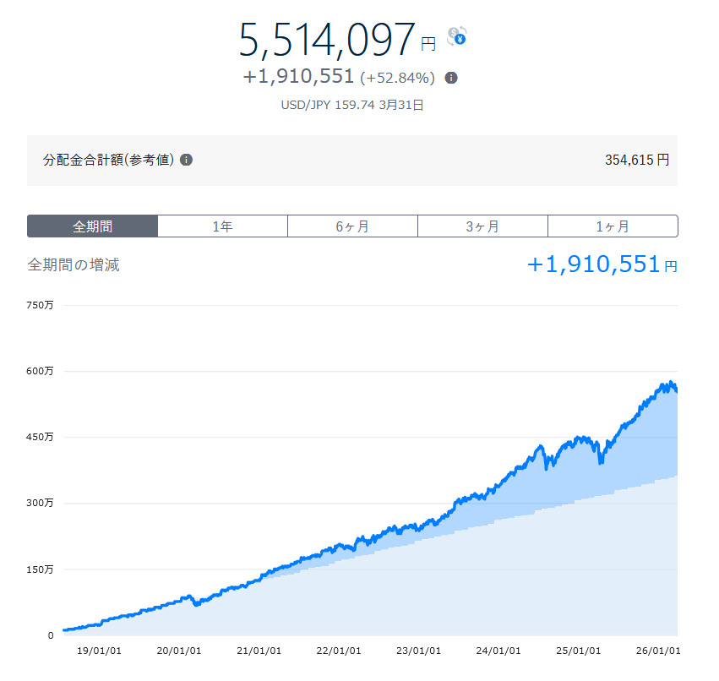Click the 750万 y-axis gridline label
The height and width of the screenshot is (681, 719).
click(41, 305)
